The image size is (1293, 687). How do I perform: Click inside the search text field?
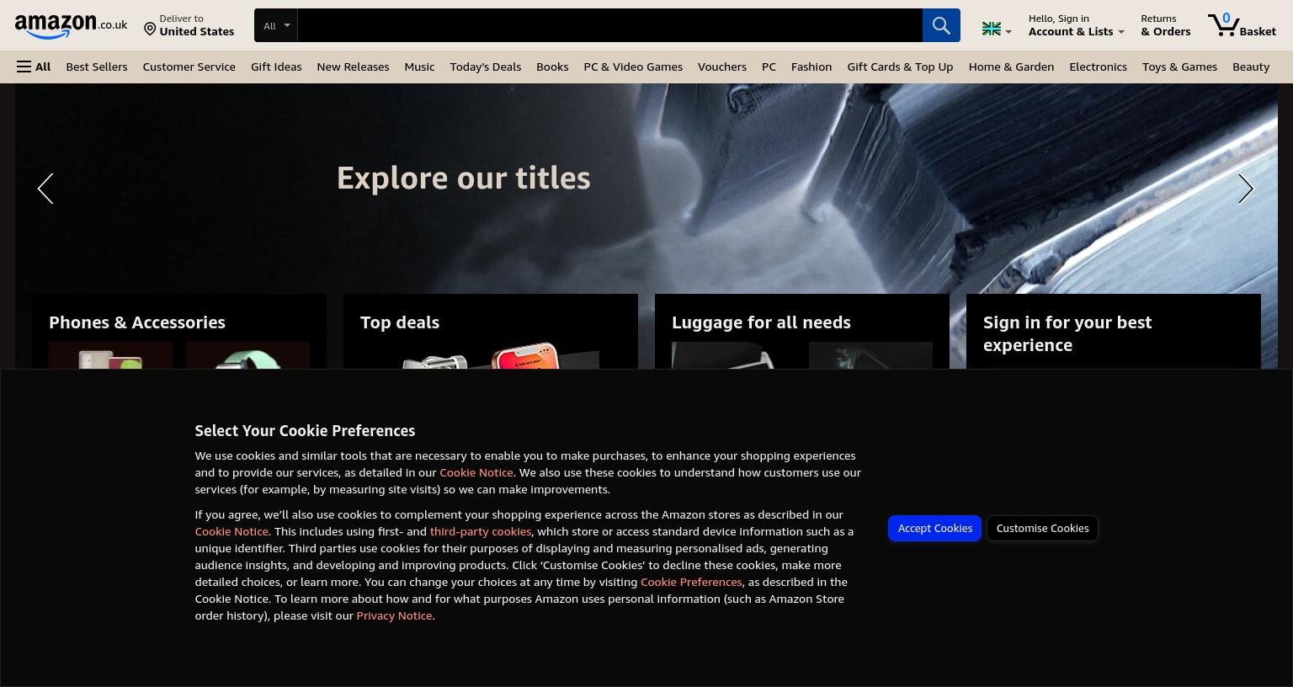click(609, 25)
